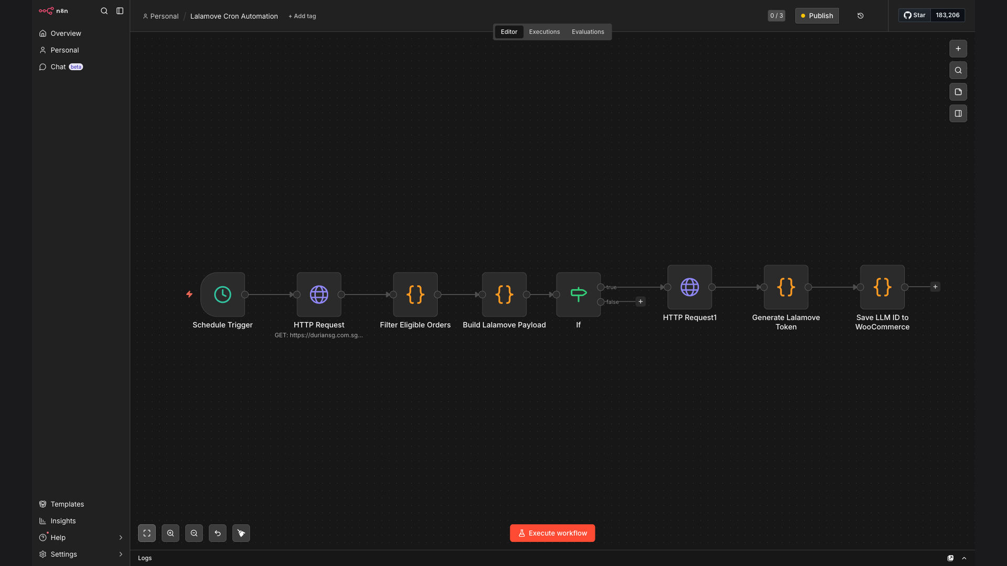Toggle the focus side panel
The height and width of the screenshot is (566, 1007).
point(958,113)
